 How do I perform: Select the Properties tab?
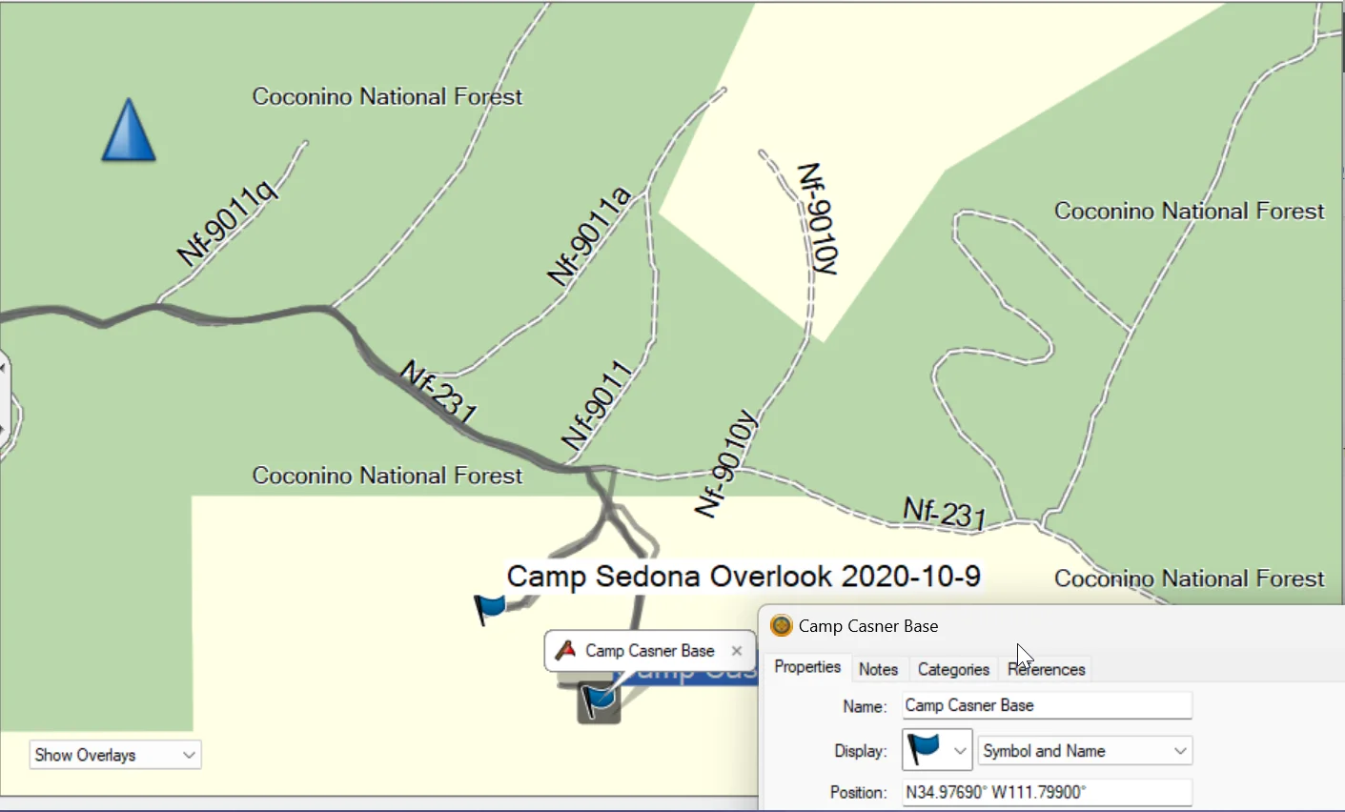tap(807, 667)
